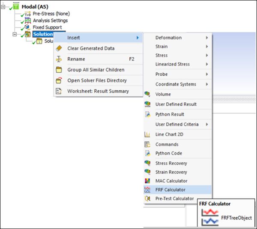Select Clear Generated Data menu entry
Screen dimensions: 257x229
tap(99, 48)
